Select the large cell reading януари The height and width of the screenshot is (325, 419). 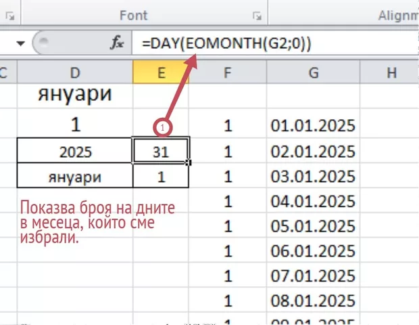coord(75,95)
